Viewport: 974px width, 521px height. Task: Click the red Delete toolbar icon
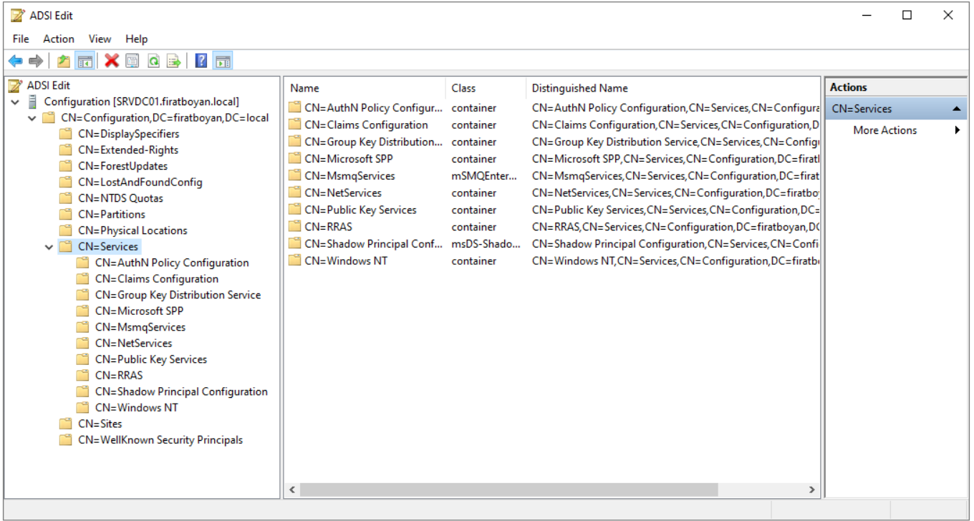[112, 61]
